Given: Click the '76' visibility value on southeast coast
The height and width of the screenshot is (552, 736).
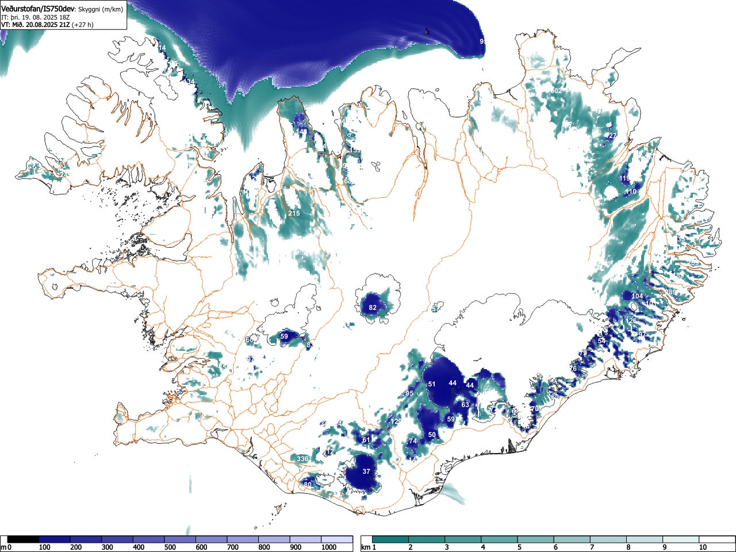Looking at the screenshot, I should (x=572, y=369).
